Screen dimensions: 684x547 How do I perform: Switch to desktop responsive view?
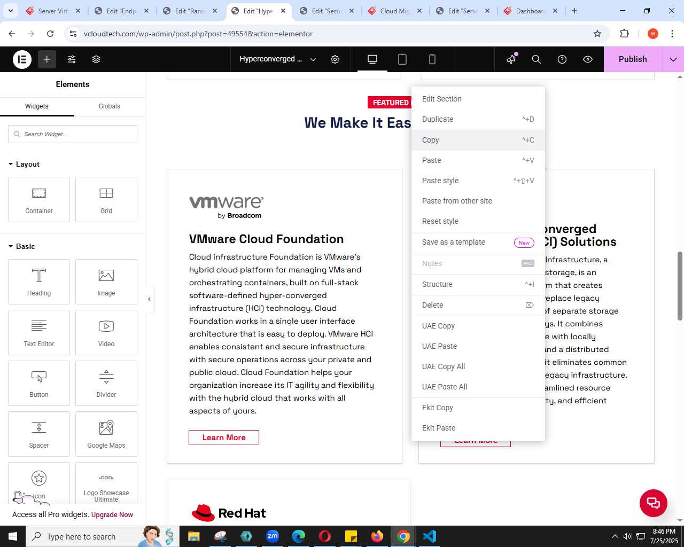click(372, 59)
